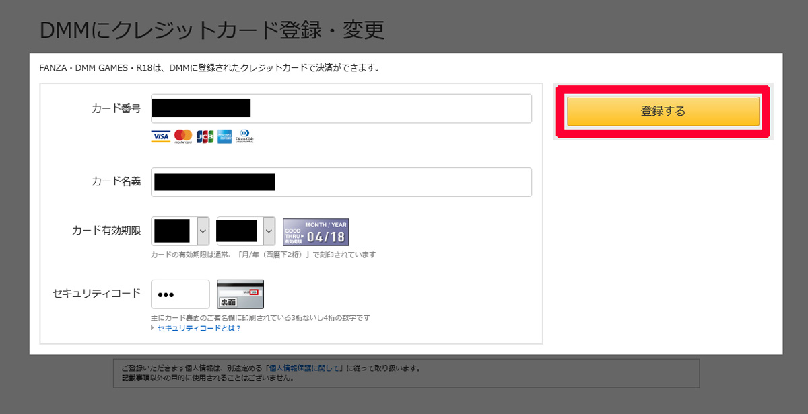The image size is (808, 414).
Task: Click the カード名義 label text
Action: pos(116,181)
